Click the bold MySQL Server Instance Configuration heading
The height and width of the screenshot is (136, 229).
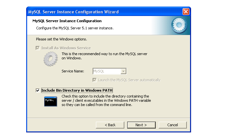point(67,21)
